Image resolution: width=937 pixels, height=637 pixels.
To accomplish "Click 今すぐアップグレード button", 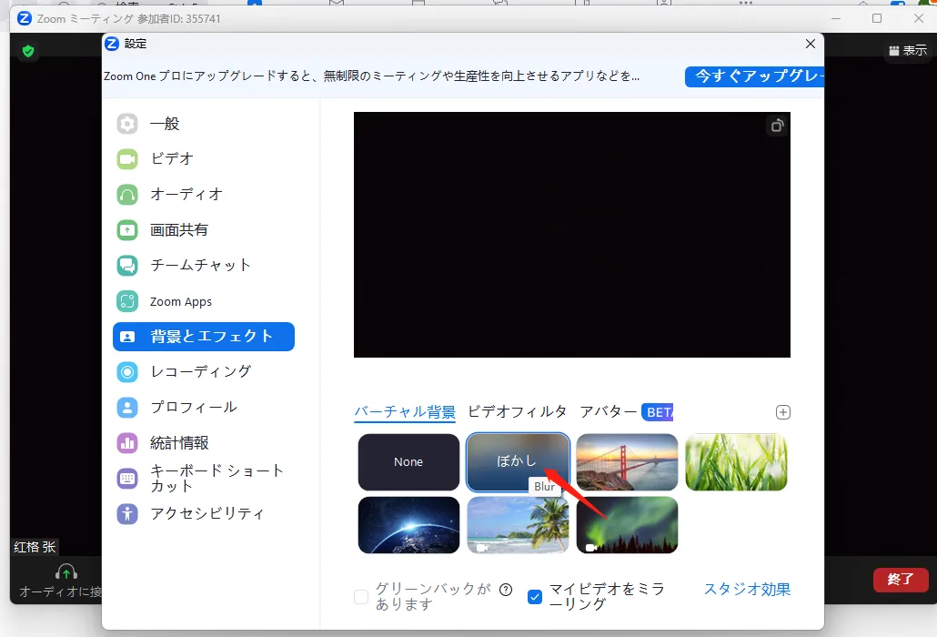I will point(754,76).
